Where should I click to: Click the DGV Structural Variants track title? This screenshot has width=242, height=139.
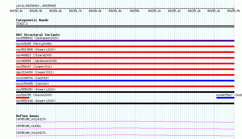[38, 35]
